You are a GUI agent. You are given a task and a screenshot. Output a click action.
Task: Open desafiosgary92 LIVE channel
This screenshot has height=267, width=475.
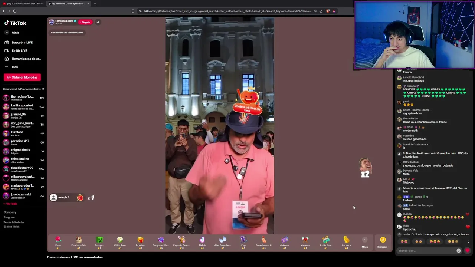point(23,169)
